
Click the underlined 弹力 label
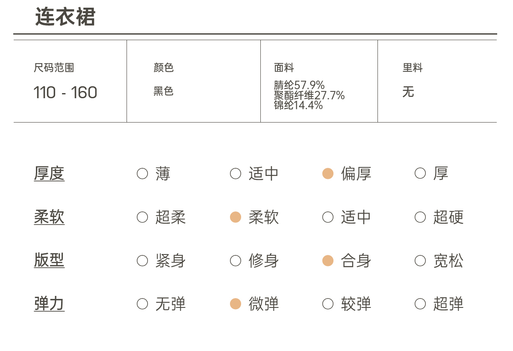click(49, 304)
